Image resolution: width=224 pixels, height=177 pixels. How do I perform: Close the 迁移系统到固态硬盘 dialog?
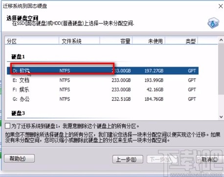(221, 6)
